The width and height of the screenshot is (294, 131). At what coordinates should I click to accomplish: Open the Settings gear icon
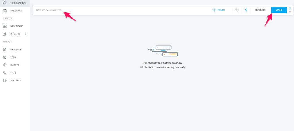click(5, 80)
